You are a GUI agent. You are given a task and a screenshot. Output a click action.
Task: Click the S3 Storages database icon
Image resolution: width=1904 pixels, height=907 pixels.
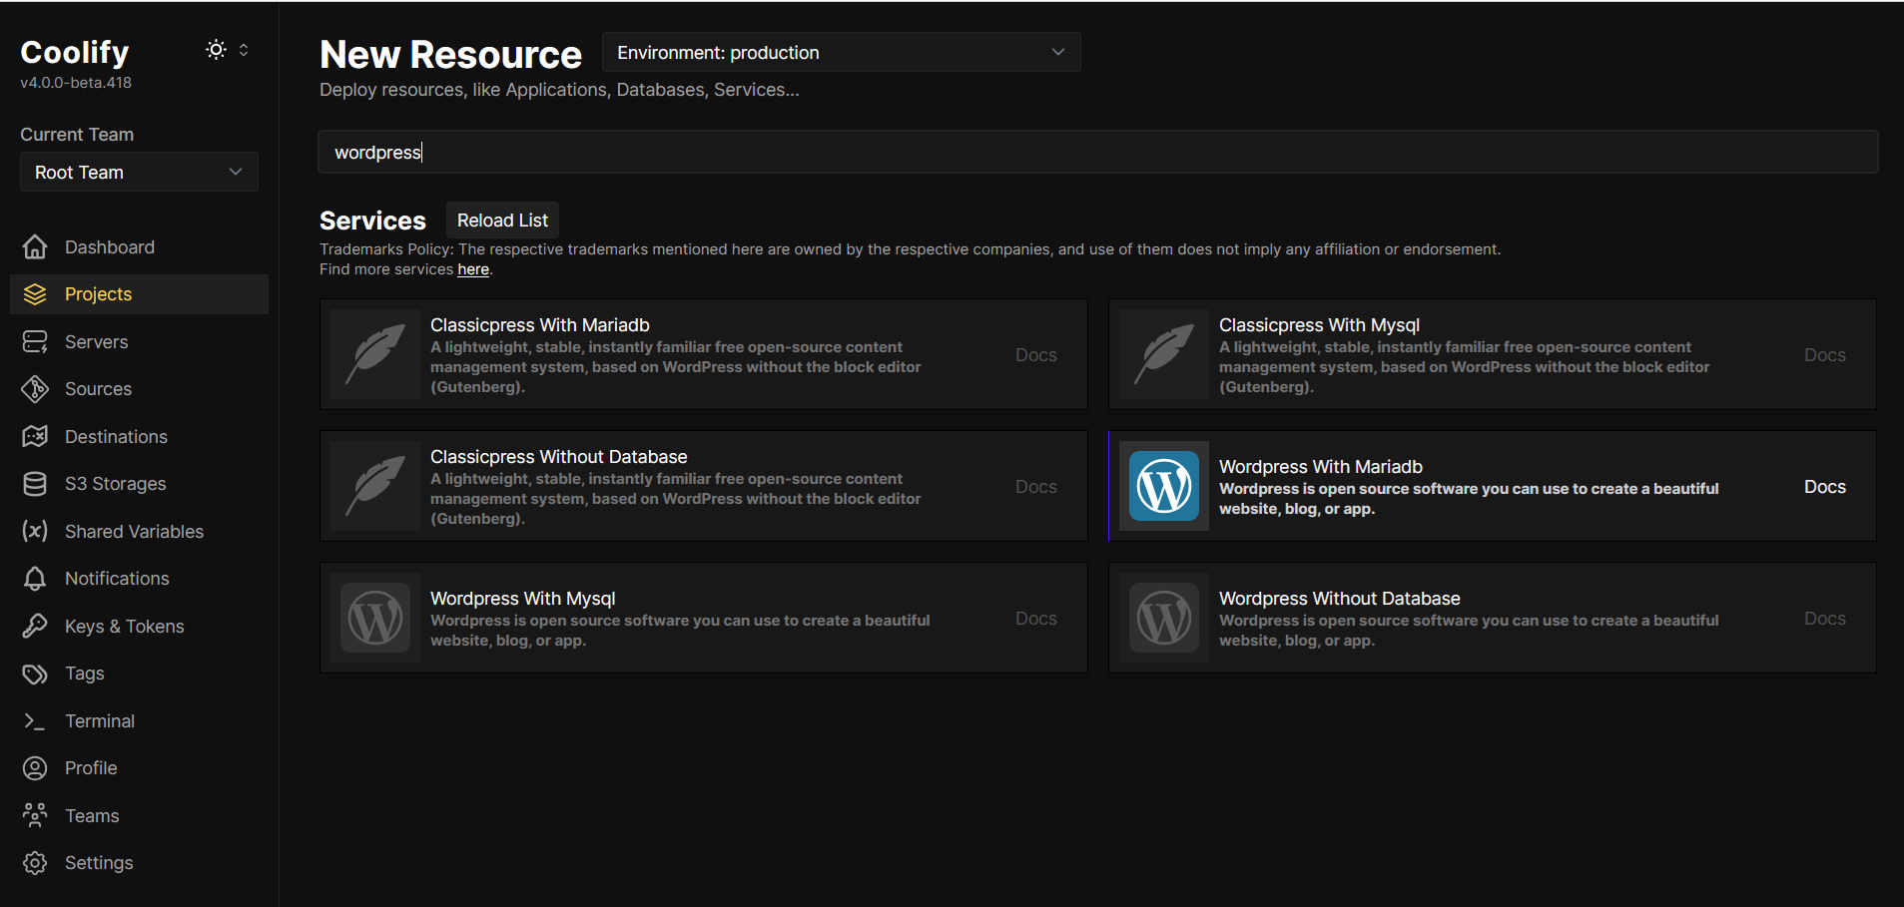coord(35,484)
